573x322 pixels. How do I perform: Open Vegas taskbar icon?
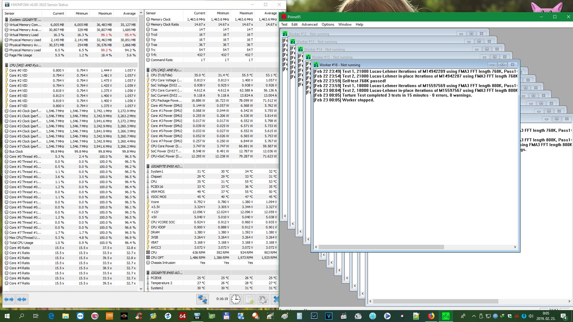(x=329, y=316)
